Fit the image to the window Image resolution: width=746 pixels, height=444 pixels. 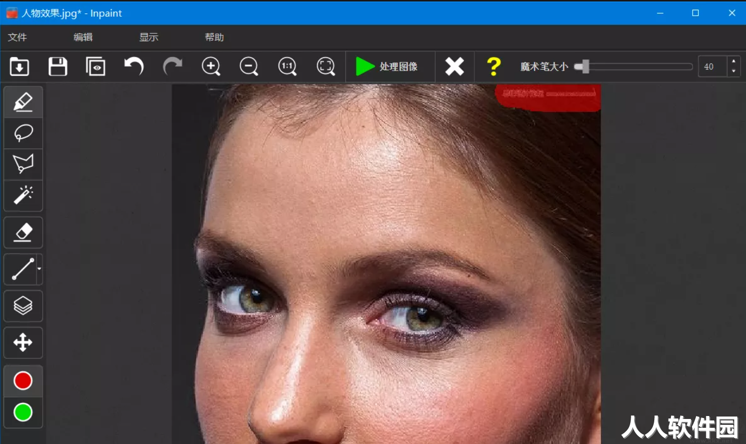tap(326, 66)
